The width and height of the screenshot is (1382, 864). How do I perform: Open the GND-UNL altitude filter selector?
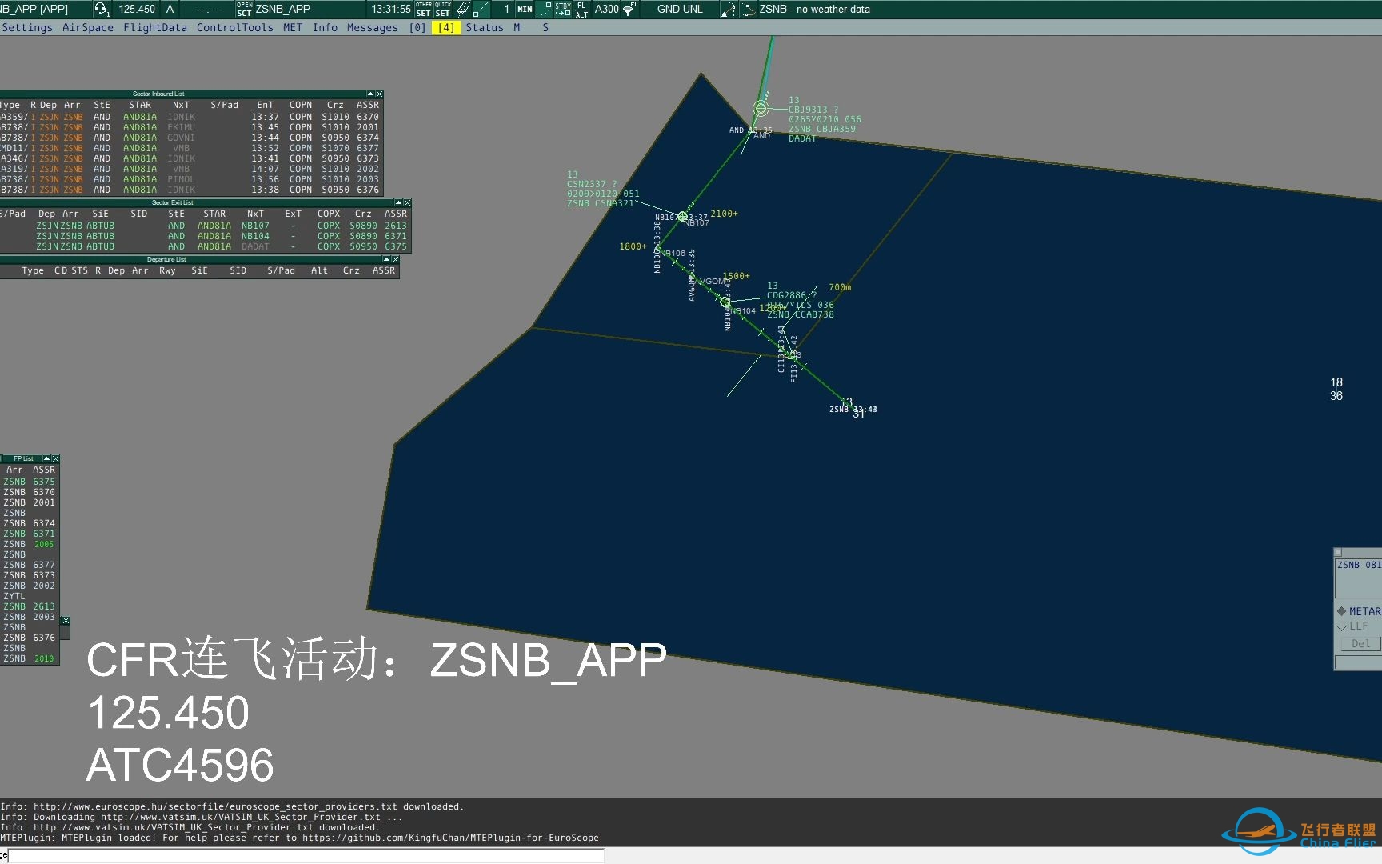[x=680, y=9]
